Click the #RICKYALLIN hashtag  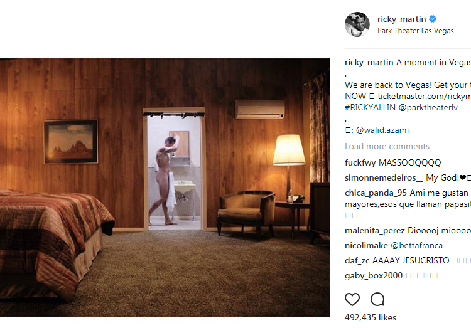point(370,107)
